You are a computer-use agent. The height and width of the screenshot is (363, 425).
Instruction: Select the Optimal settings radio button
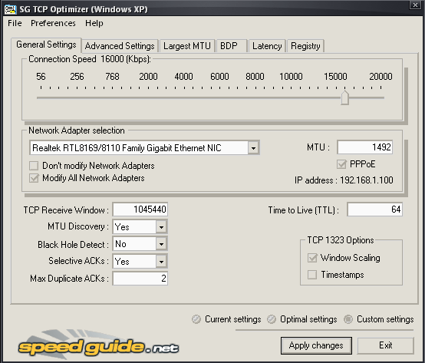[272, 319]
